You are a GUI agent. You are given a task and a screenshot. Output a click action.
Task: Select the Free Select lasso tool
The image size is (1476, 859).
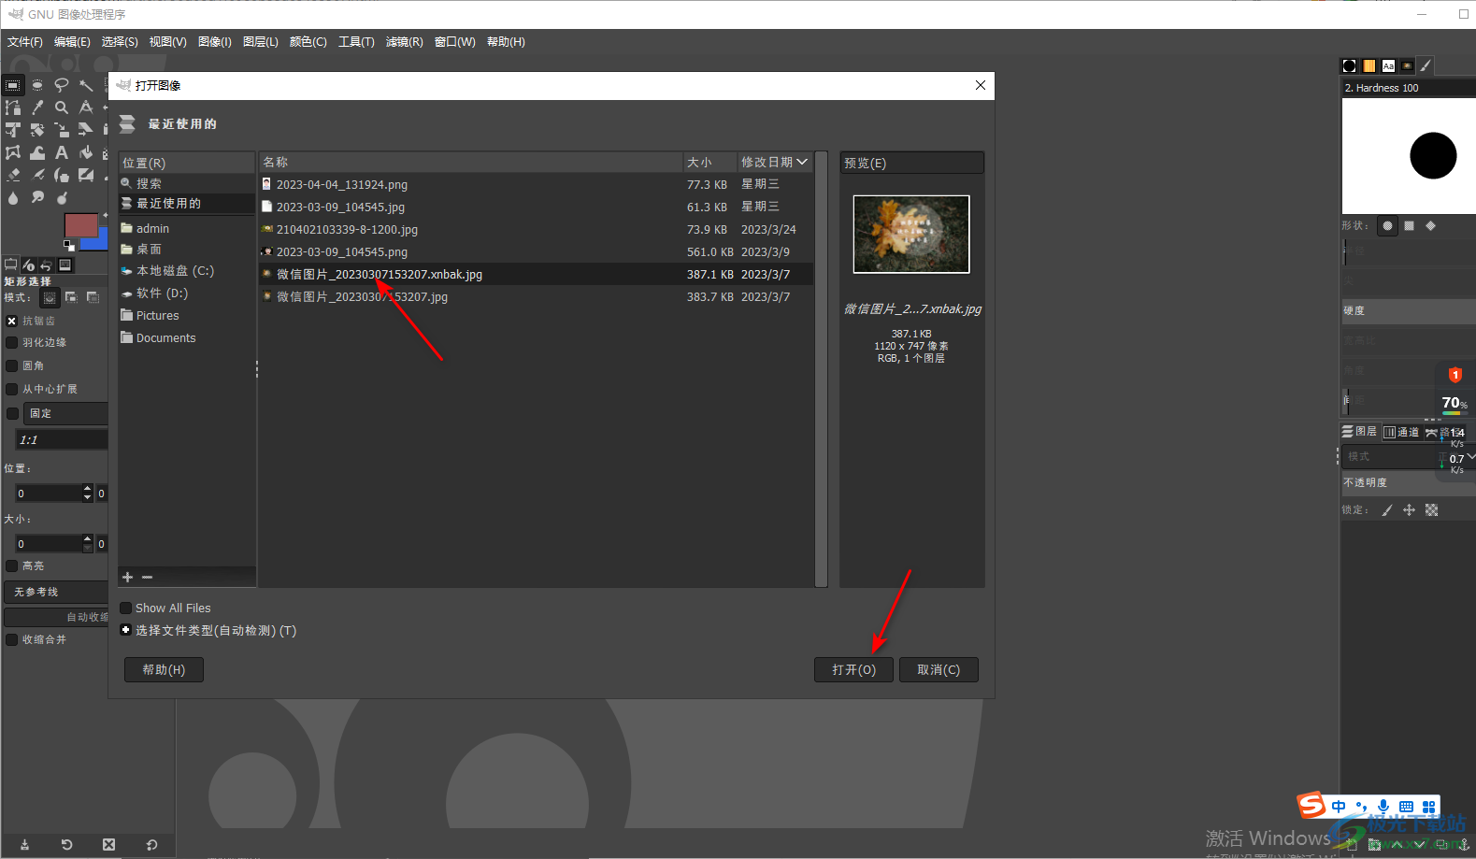click(62, 85)
